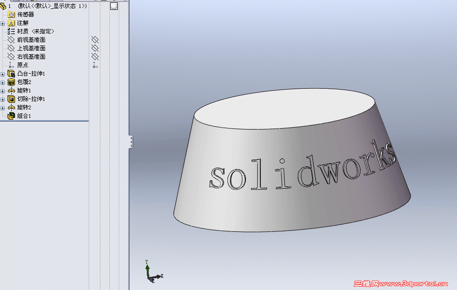The height and width of the screenshot is (290, 457).
Task: Click the XYZ coordinate triad
Action: coord(153,272)
